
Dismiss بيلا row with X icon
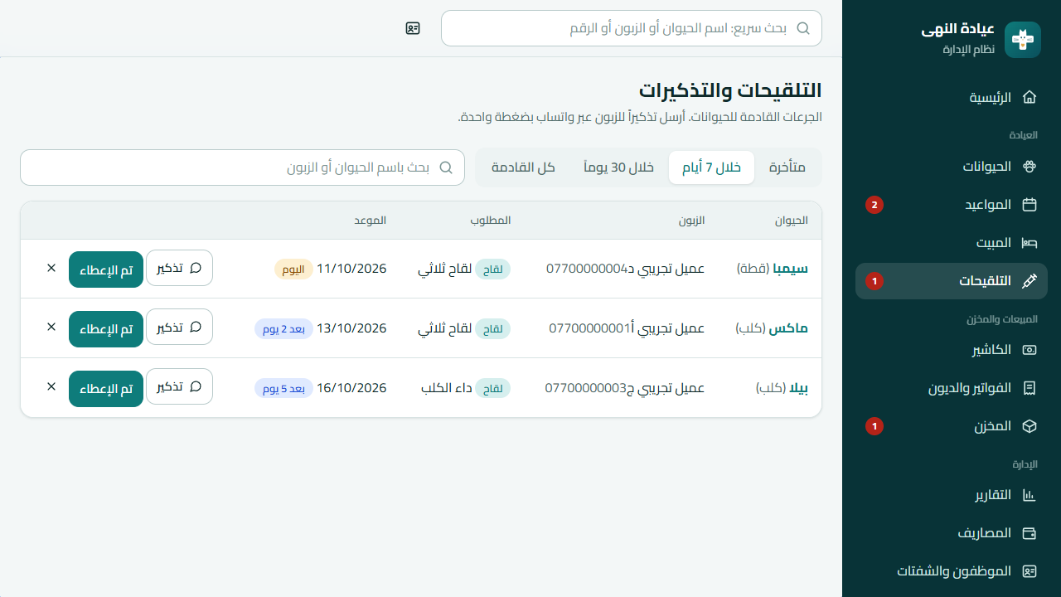pos(51,386)
